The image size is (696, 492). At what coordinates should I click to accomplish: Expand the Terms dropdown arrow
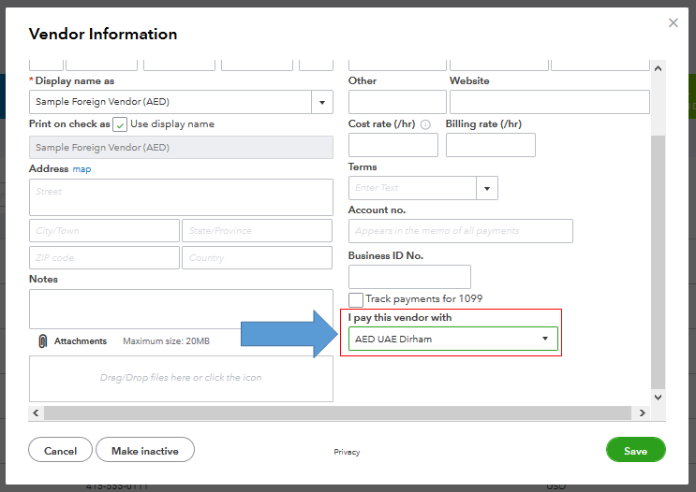[487, 188]
